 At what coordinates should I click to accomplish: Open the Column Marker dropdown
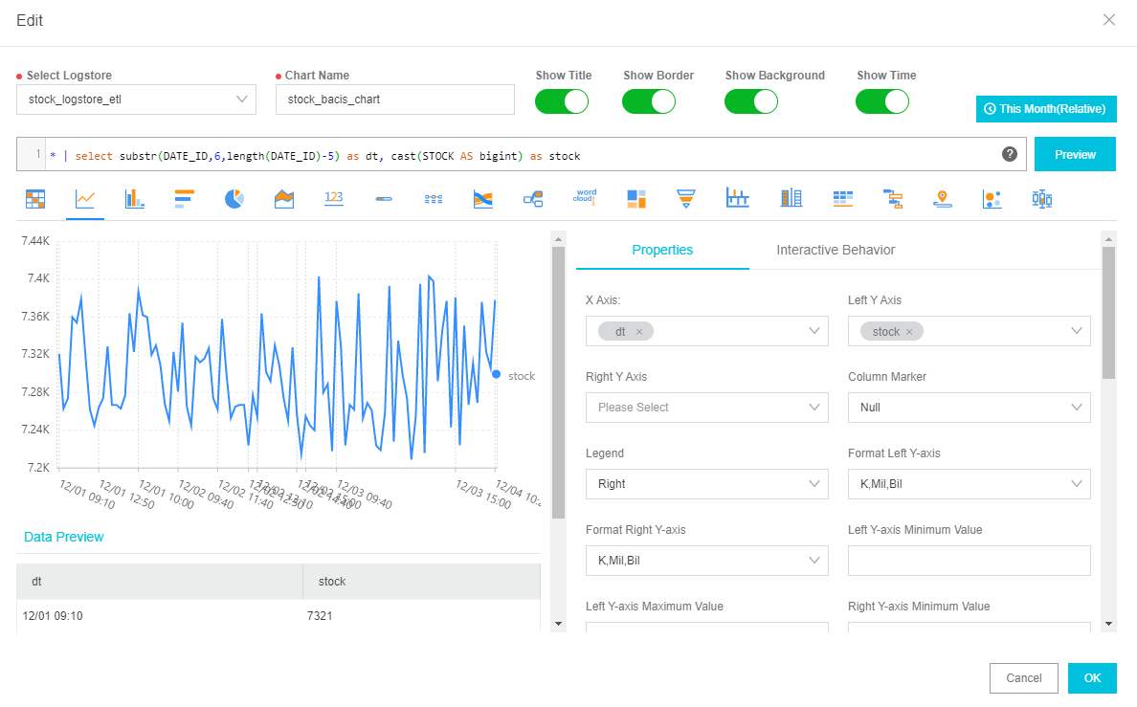970,408
